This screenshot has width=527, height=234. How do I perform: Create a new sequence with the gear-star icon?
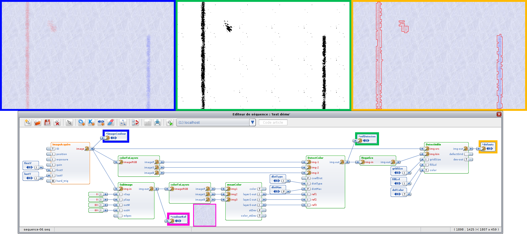28,122
